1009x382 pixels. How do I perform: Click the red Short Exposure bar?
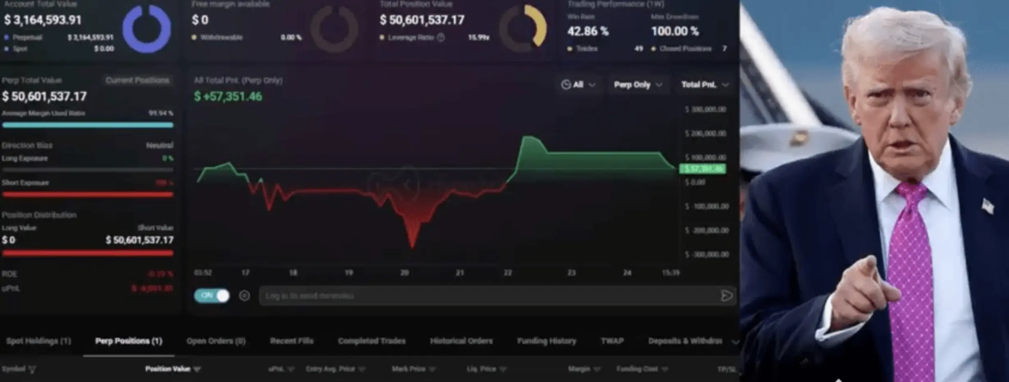pyautogui.click(x=88, y=195)
